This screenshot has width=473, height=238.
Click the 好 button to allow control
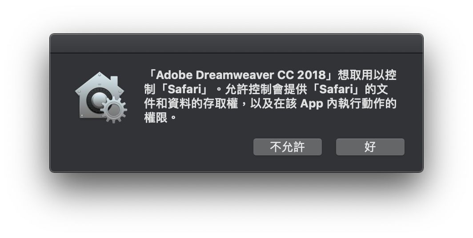coord(370,147)
